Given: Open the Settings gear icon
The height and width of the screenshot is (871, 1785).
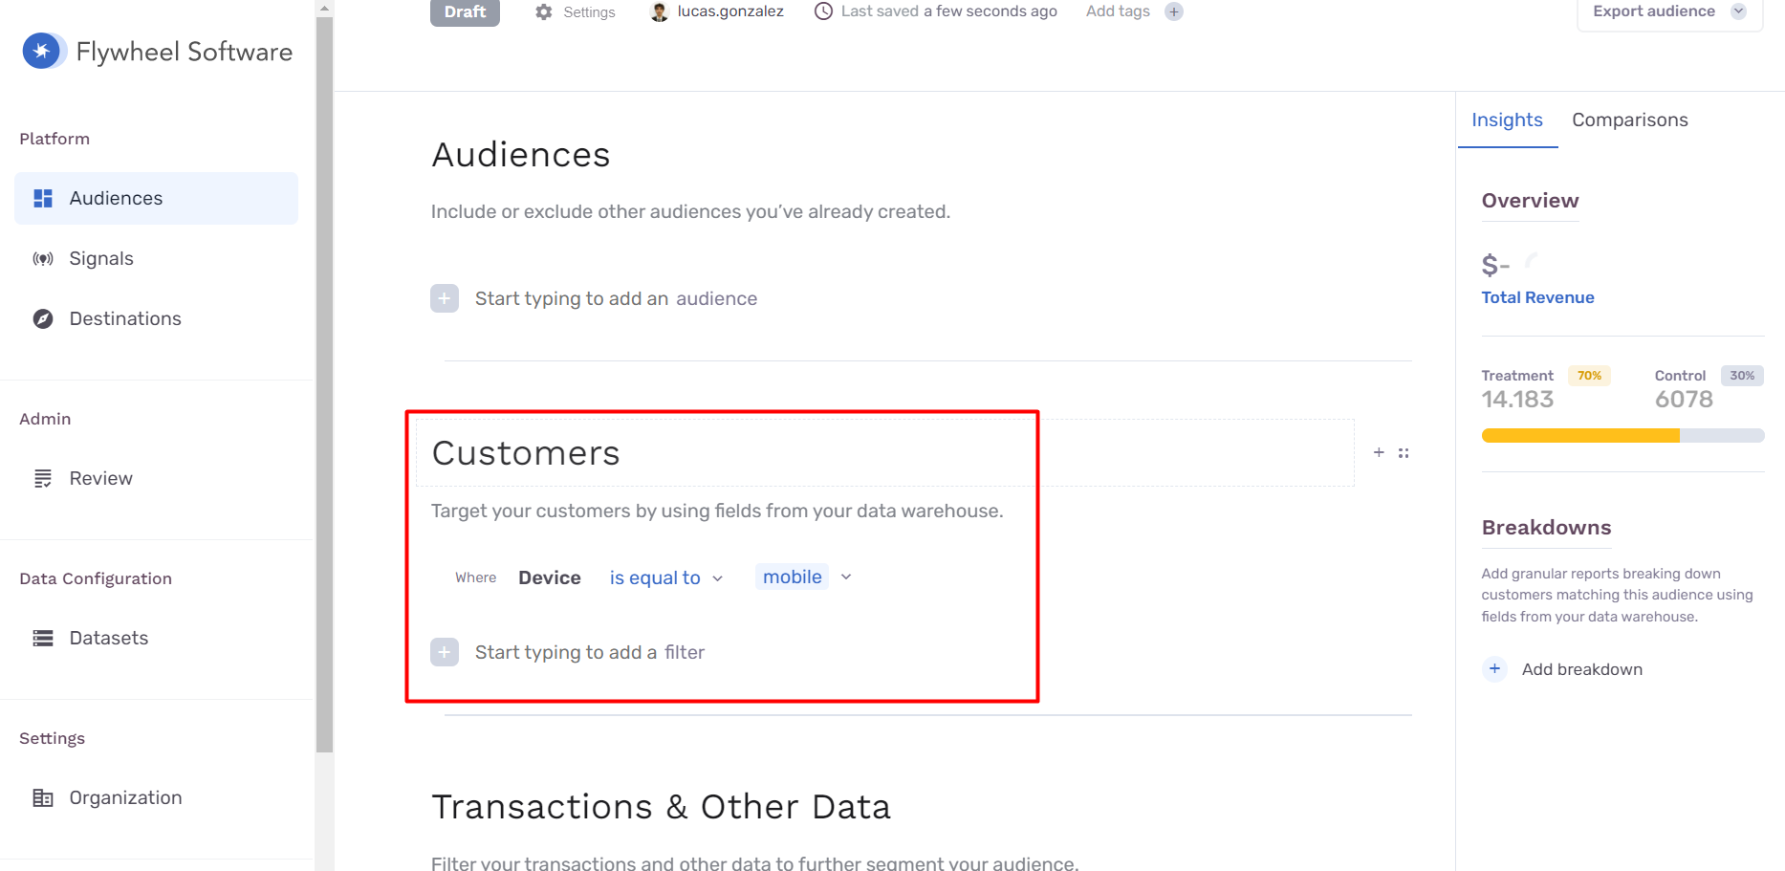Looking at the screenshot, I should tap(544, 12).
